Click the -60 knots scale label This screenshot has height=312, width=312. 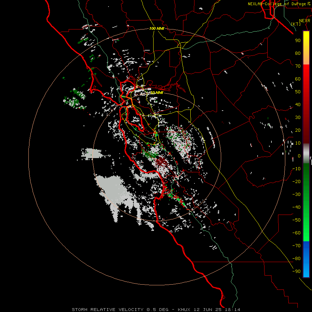click(296, 233)
